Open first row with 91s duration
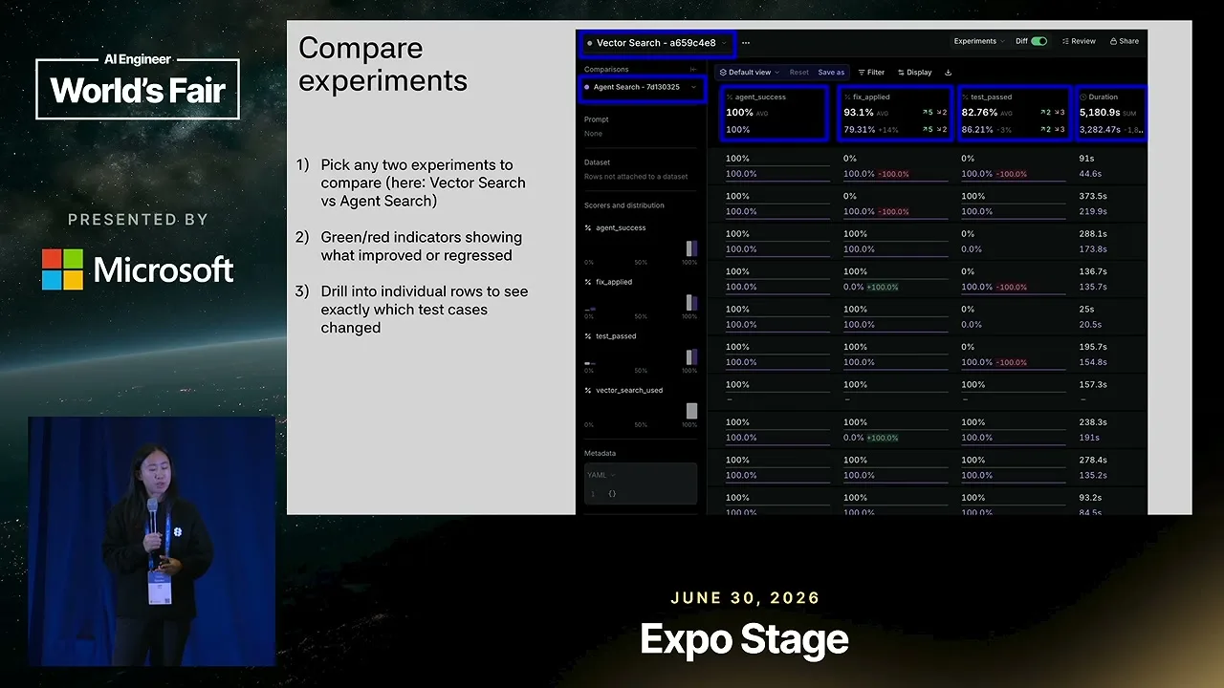Viewport: 1224px width, 688px height. pos(927,166)
